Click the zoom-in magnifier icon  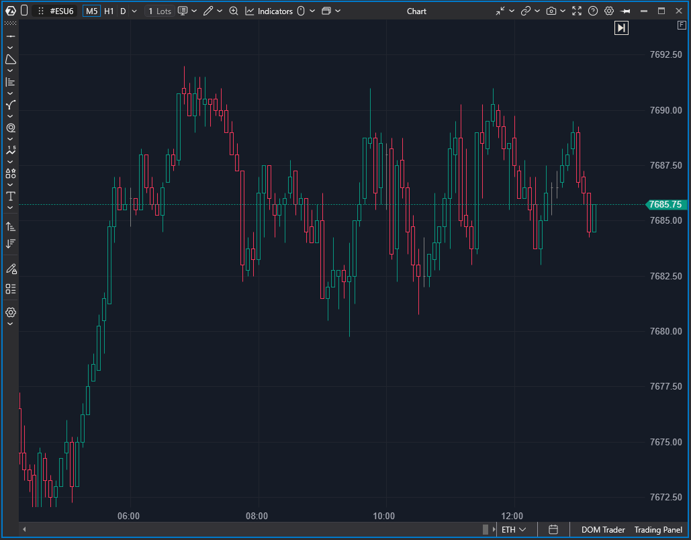coord(234,11)
